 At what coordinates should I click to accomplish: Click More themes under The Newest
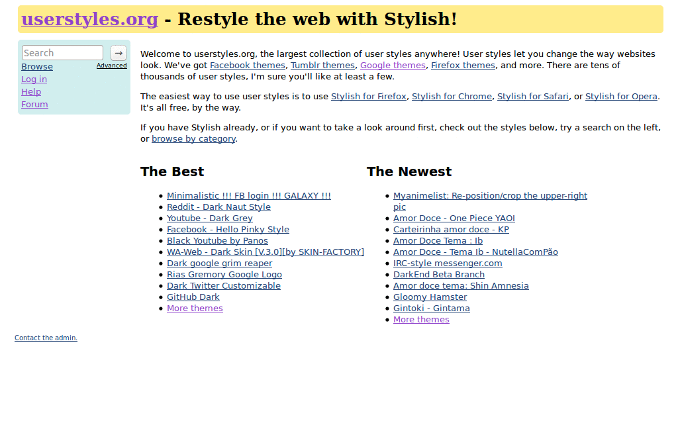click(x=421, y=319)
